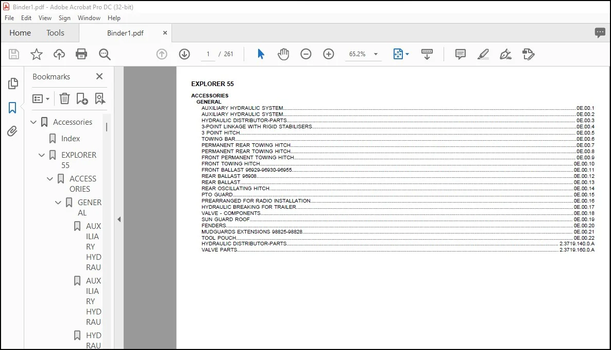Select the Binder1.pdf document tab
This screenshot has height=350, width=611.
125,33
